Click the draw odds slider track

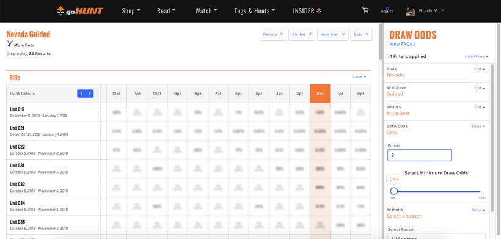(437, 191)
